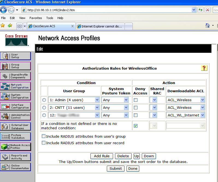Viewport: 218px width, 182px height.
Task: Open Group Setup from the sidebar
Action: coord(15,66)
